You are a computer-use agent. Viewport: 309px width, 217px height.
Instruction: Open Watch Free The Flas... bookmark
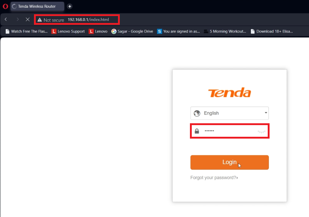click(26, 31)
